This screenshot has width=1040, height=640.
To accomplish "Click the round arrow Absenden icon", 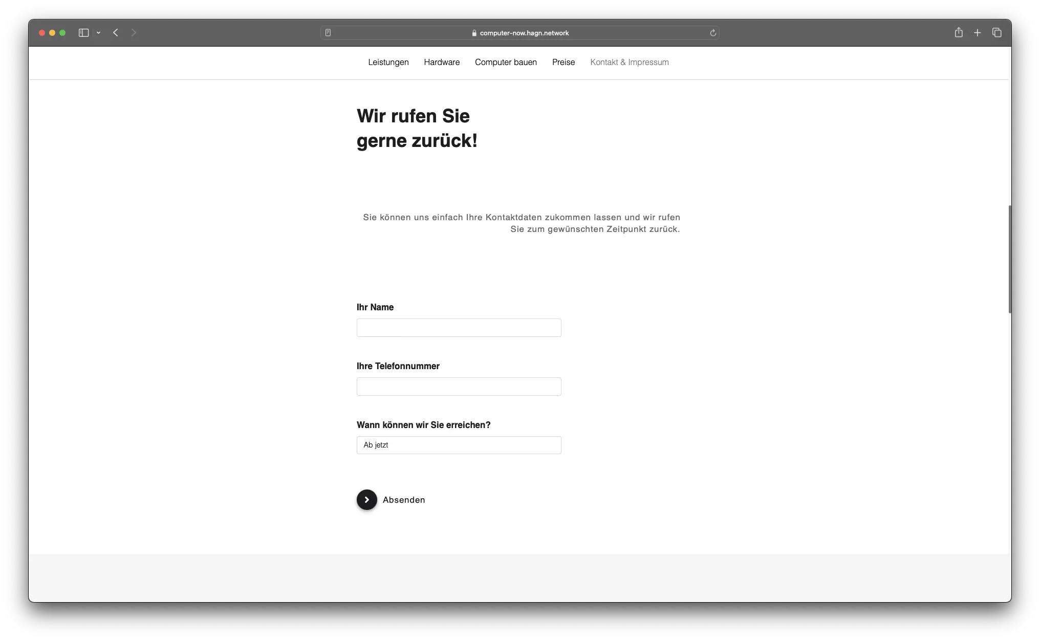I will tap(366, 500).
